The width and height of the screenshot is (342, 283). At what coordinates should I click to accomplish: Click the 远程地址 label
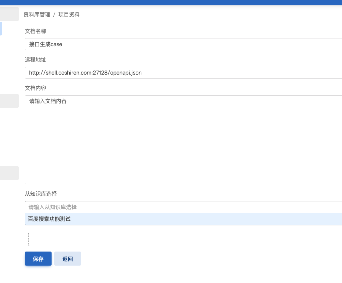pos(36,60)
